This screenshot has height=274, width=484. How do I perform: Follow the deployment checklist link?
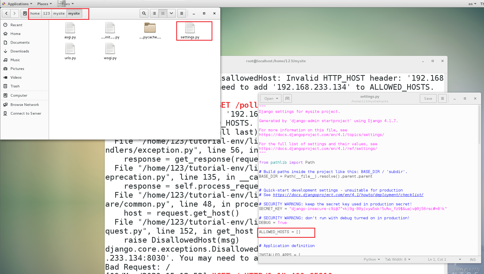click(x=348, y=195)
